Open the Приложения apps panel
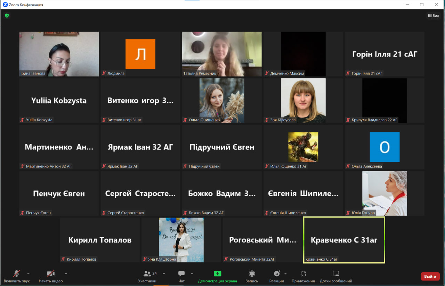445x286 pixels. coord(303,276)
